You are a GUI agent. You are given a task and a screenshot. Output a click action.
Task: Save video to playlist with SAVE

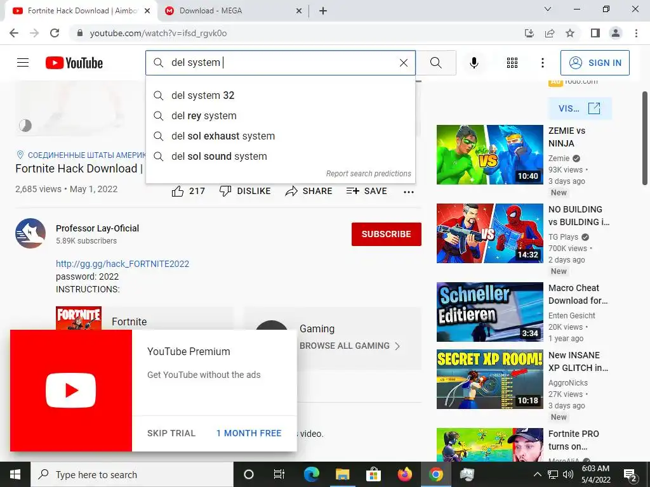(x=367, y=191)
